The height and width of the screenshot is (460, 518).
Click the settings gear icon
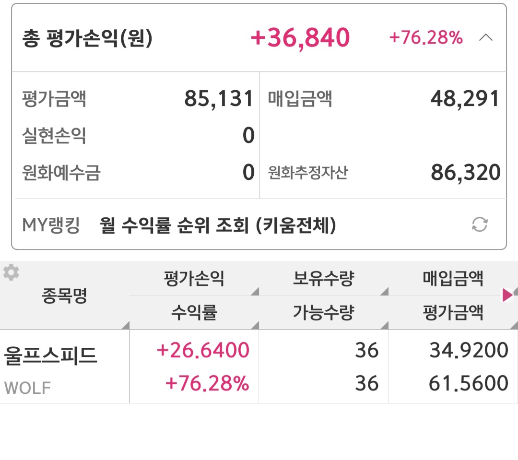tap(11, 273)
